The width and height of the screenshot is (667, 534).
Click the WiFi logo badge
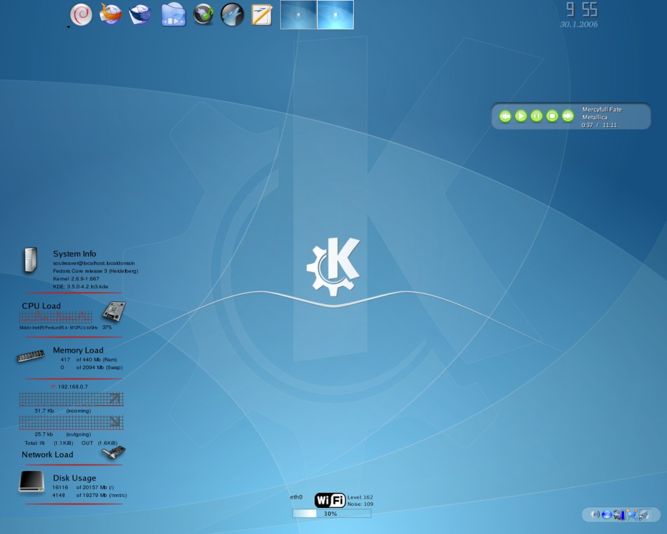click(x=330, y=500)
